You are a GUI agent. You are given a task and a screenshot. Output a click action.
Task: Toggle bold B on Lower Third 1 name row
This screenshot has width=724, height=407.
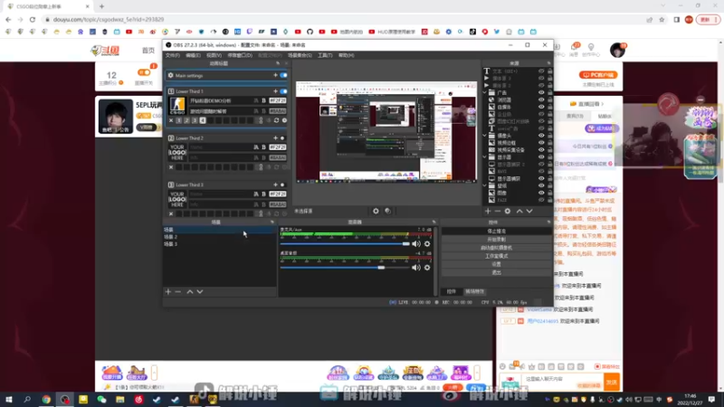(263, 100)
